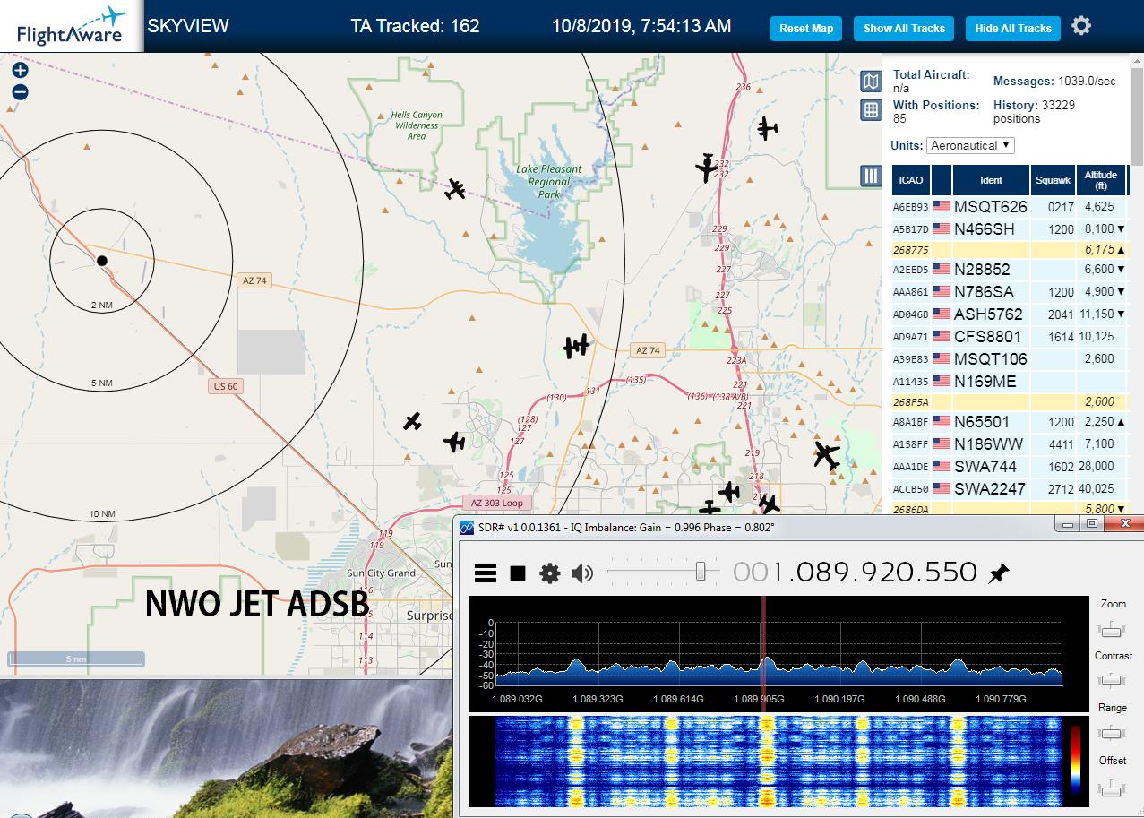Zoom in the map with plus button
The image size is (1144, 818).
[20, 70]
